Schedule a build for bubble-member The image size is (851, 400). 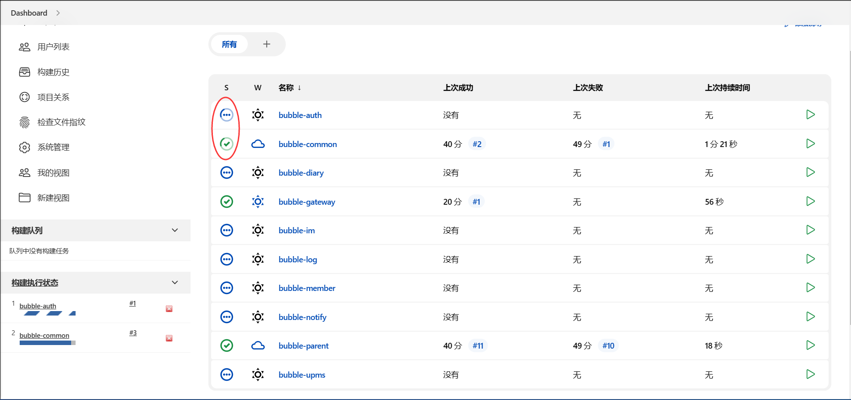click(810, 288)
